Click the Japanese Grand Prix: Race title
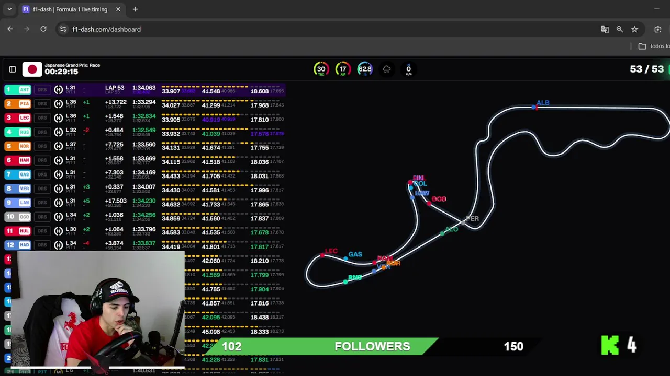This screenshot has height=376, width=670. (x=72, y=65)
